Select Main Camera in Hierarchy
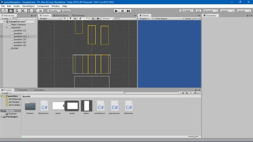253x142 pixels. [19, 24]
